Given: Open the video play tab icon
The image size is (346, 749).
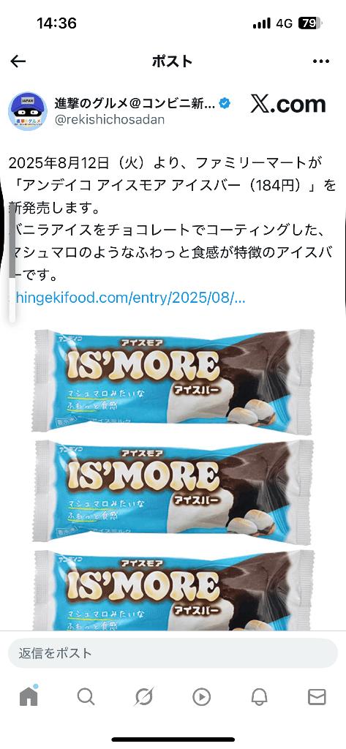Looking at the screenshot, I should [202, 697].
